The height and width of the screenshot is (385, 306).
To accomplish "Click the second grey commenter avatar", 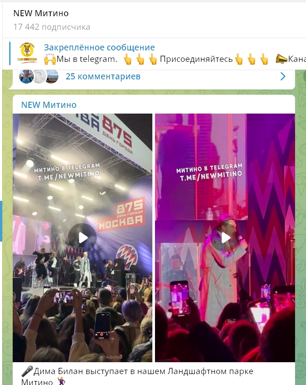I will pos(39,76).
